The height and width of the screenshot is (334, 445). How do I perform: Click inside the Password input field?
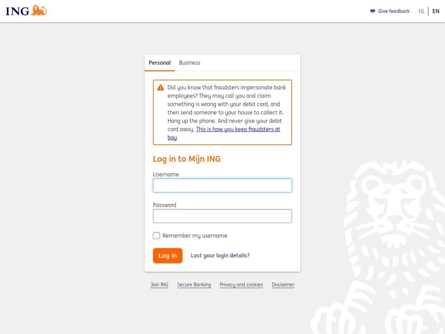point(222,216)
